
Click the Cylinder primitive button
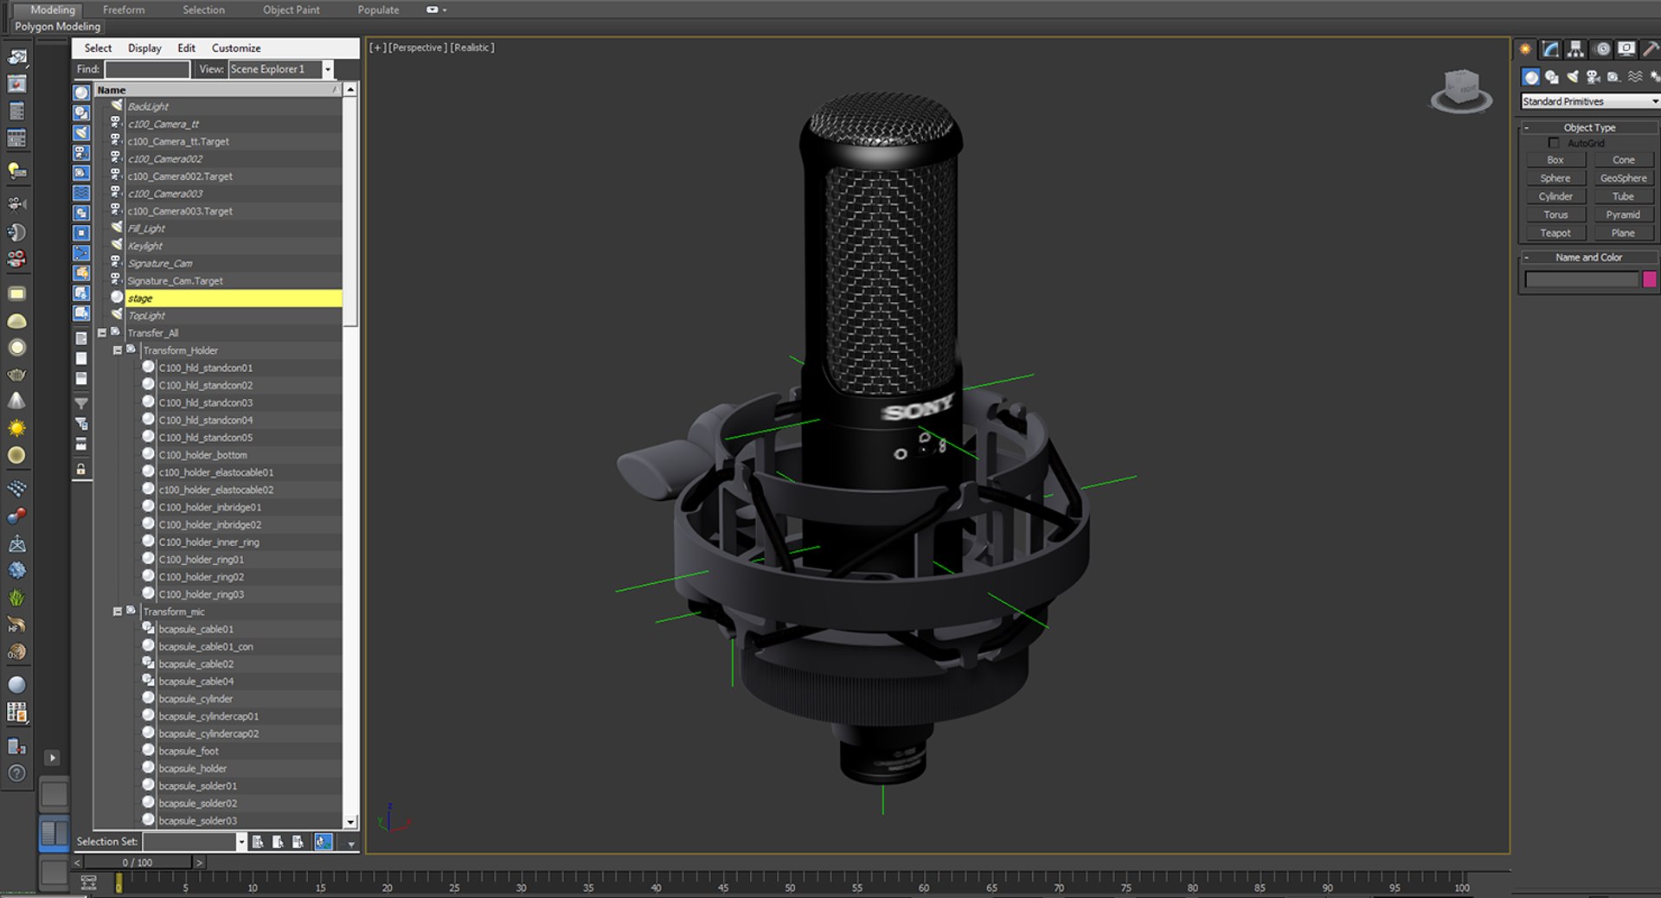pyautogui.click(x=1555, y=196)
